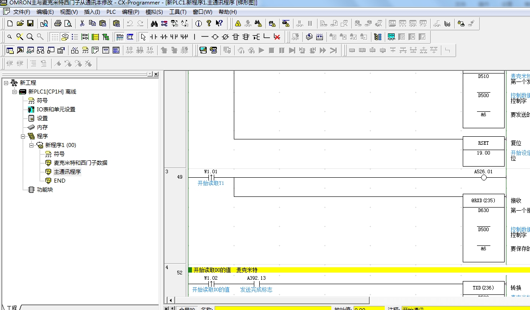Select 内存 in the project tree

coord(42,127)
